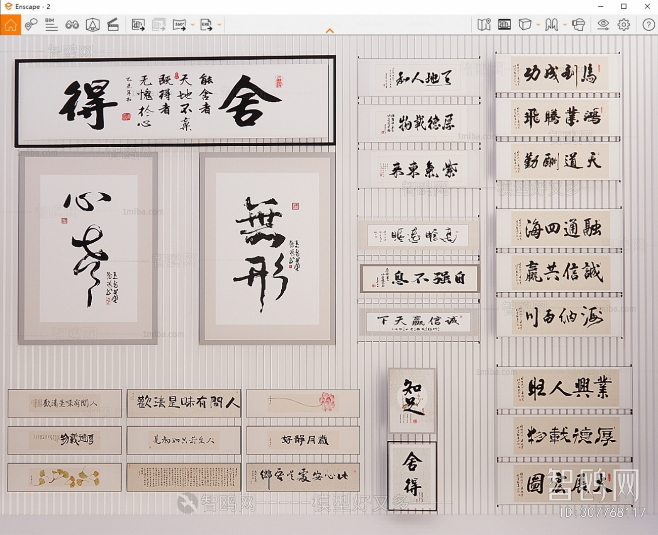Toggle the walk/fly mode wings icon
Viewport: 658px width, 535px height.
(x=551, y=25)
